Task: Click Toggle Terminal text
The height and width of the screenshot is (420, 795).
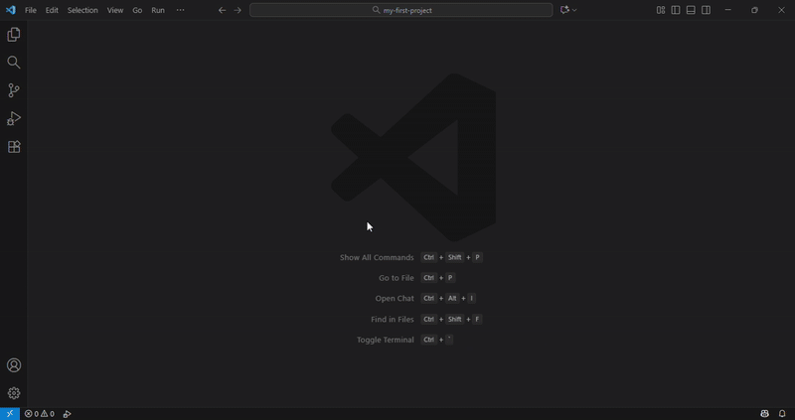Action: [x=386, y=340]
